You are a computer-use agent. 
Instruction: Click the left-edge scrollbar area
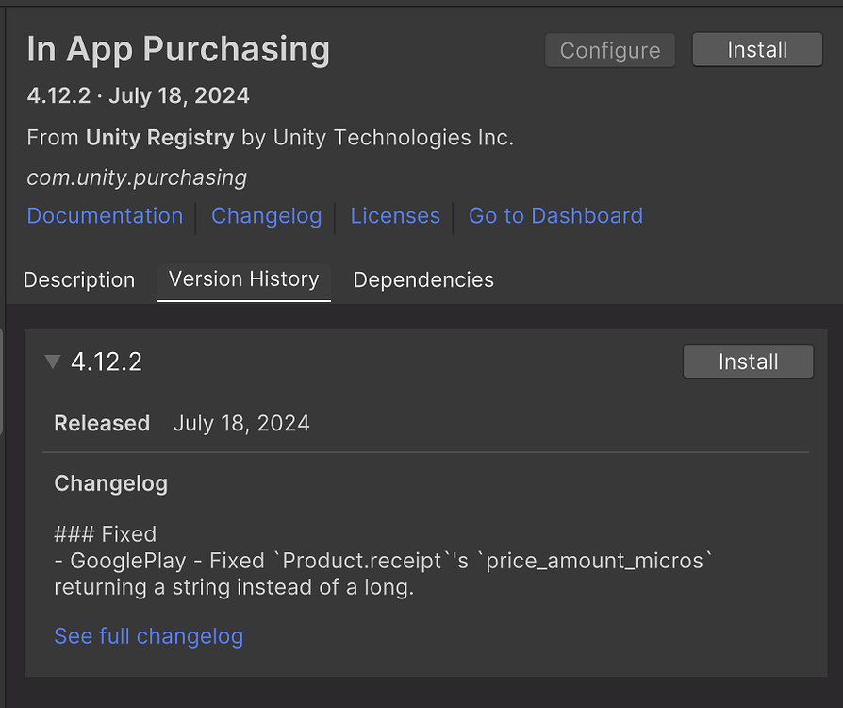[x=4, y=378]
